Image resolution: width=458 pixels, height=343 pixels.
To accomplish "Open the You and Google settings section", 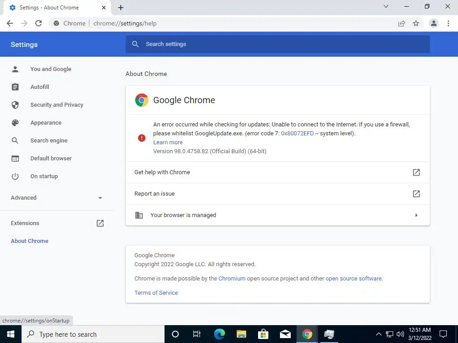I will [51, 69].
